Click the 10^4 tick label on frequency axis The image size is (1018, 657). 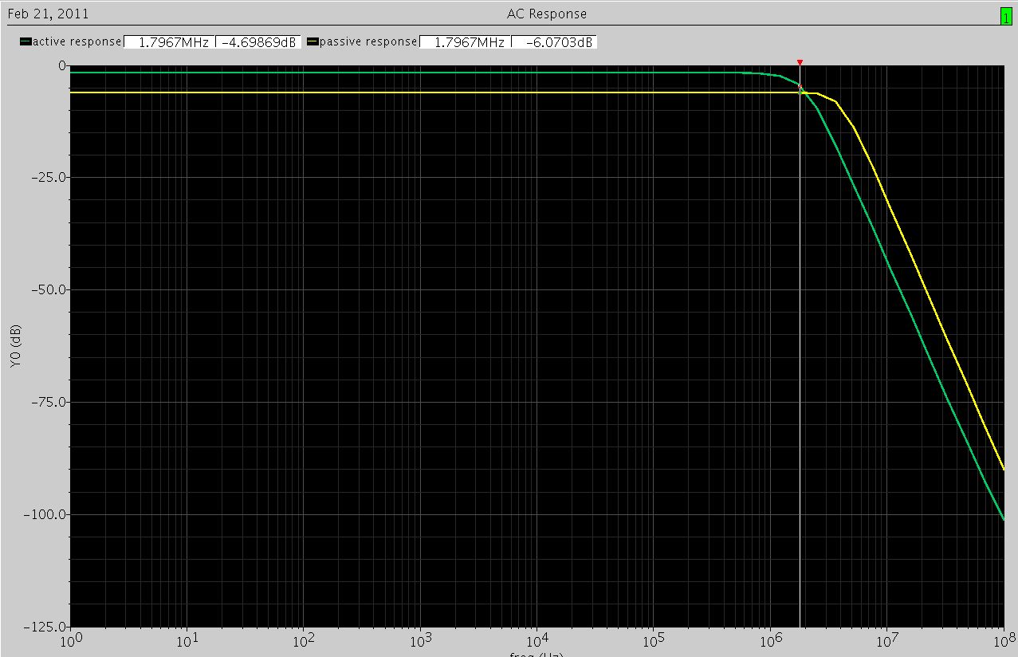(x=535, y=640)
